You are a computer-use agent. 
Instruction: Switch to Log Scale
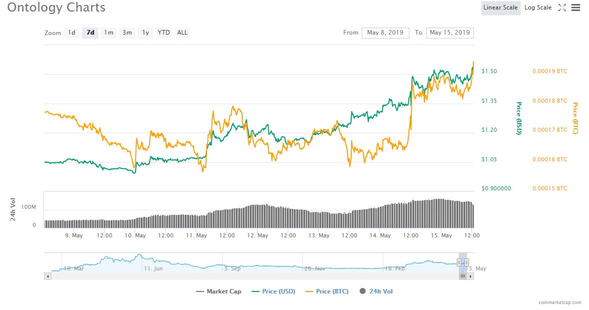click(x=538, y=8)
